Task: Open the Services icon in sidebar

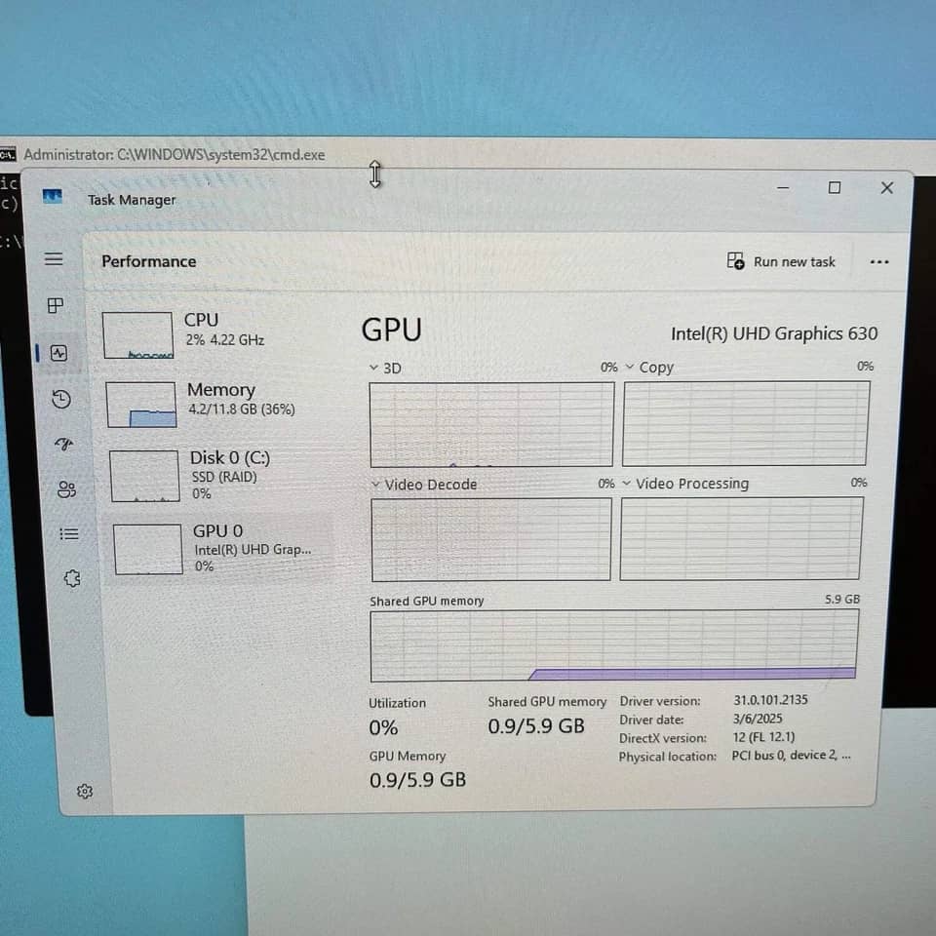Action: pyautogui.click(x=72, y=578)
